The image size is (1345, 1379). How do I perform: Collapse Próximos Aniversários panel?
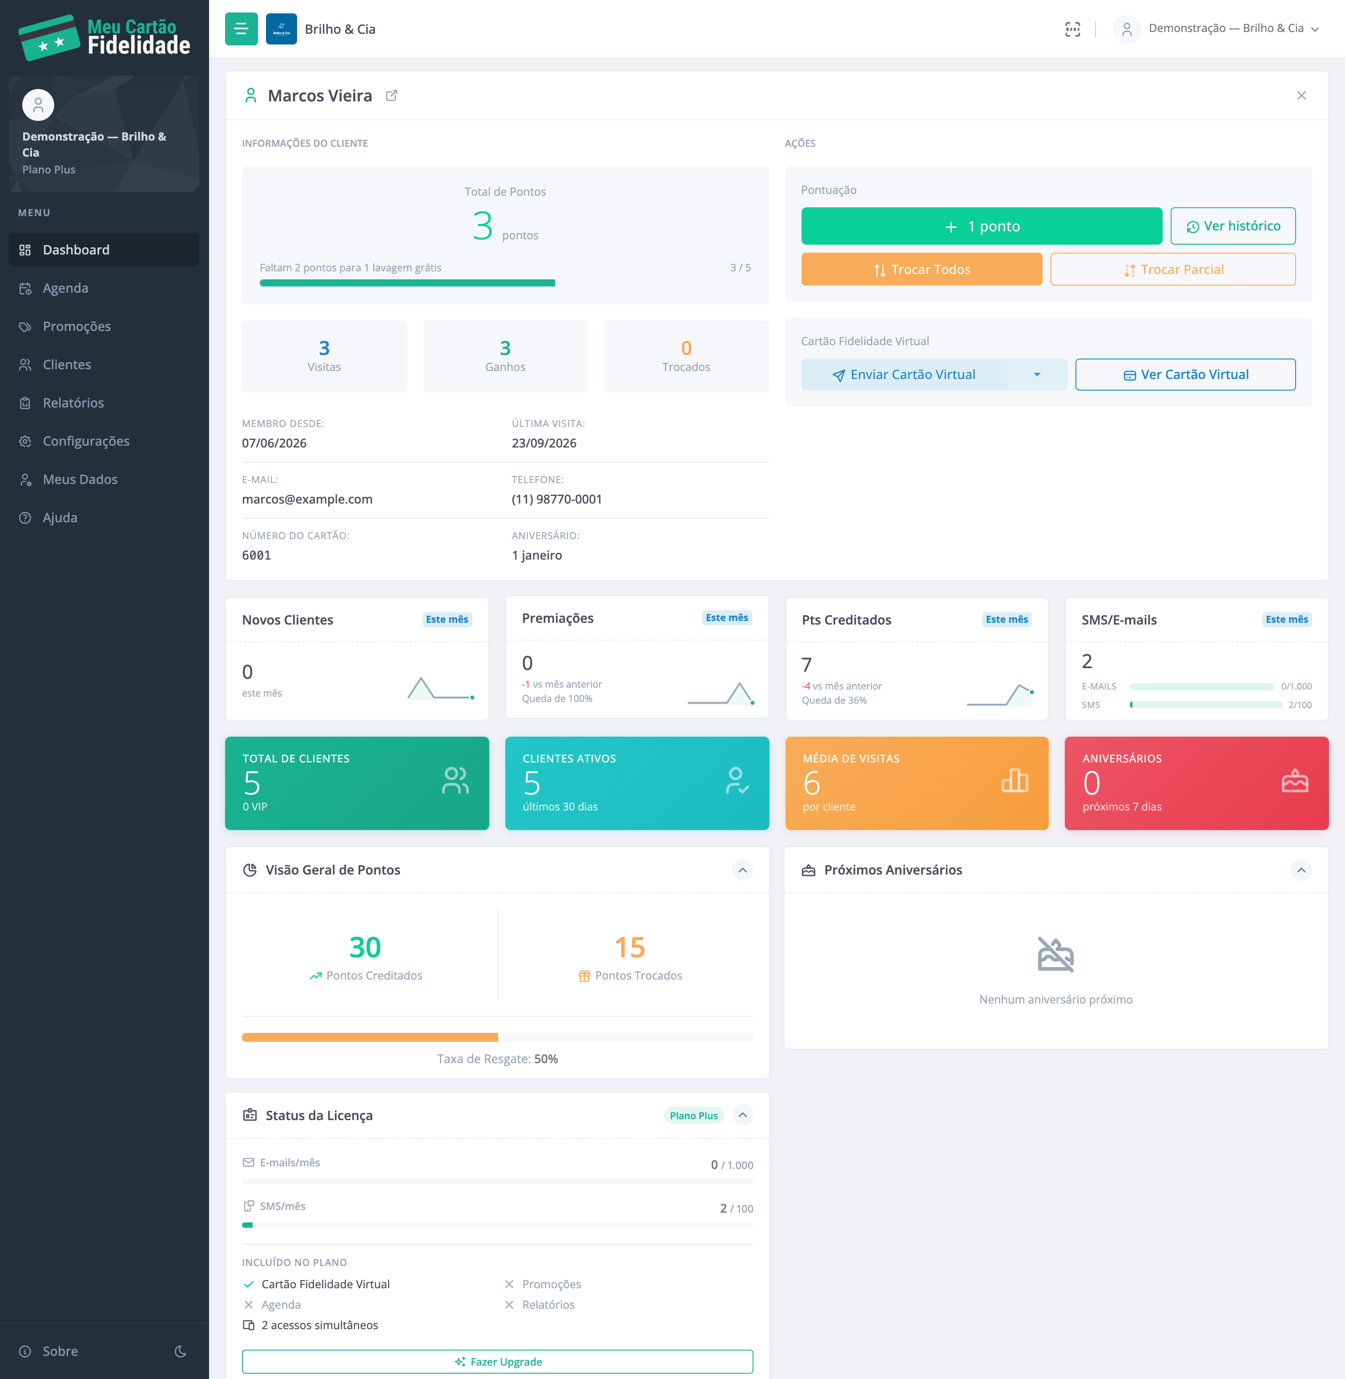(1301, 870)
